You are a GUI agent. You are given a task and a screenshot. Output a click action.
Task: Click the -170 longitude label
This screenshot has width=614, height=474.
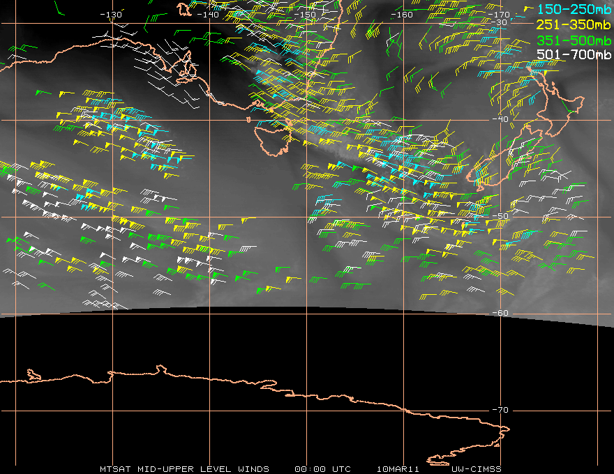click(500, 15)
